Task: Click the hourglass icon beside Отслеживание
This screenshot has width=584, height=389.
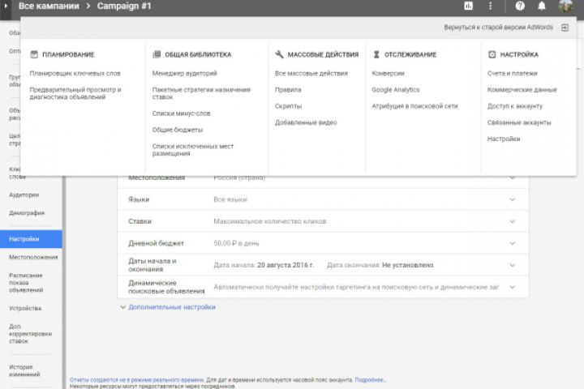Action: click(x=376, y=54)
